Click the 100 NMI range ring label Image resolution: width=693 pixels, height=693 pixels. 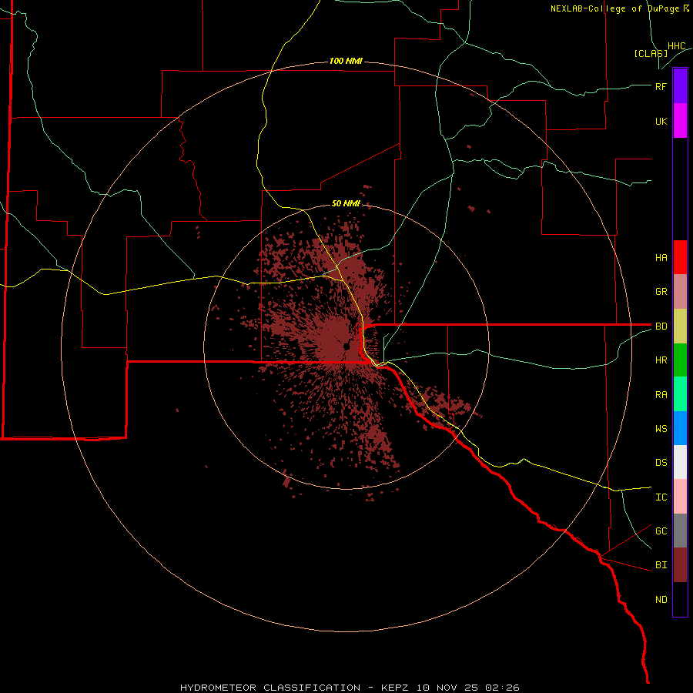pos(346,61)
